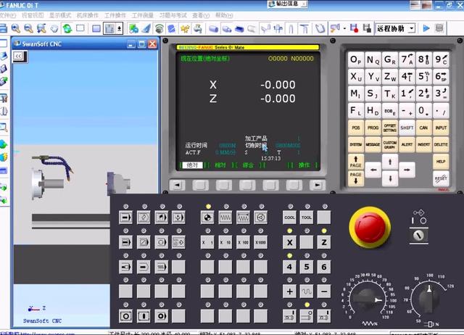Click the CUSTOM GRAPH key
The image size is (464, 335).
click(390, 144)
